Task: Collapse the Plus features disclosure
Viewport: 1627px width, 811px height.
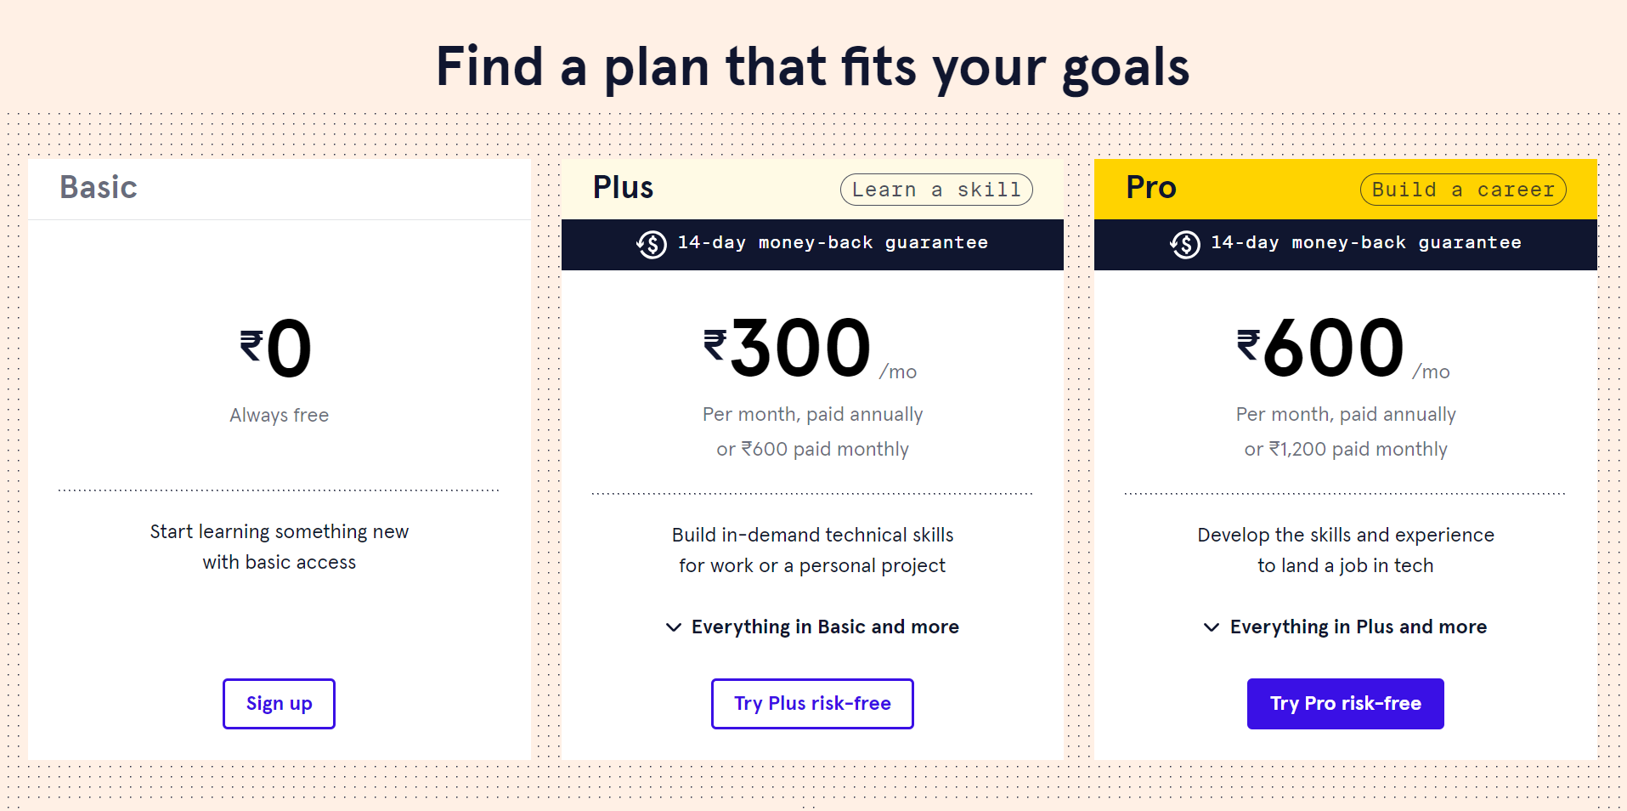Action: pos(812,627)
